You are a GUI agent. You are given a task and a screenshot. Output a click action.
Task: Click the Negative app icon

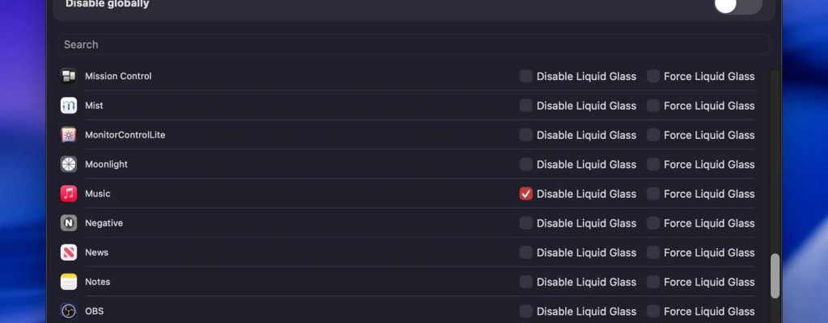69,223
